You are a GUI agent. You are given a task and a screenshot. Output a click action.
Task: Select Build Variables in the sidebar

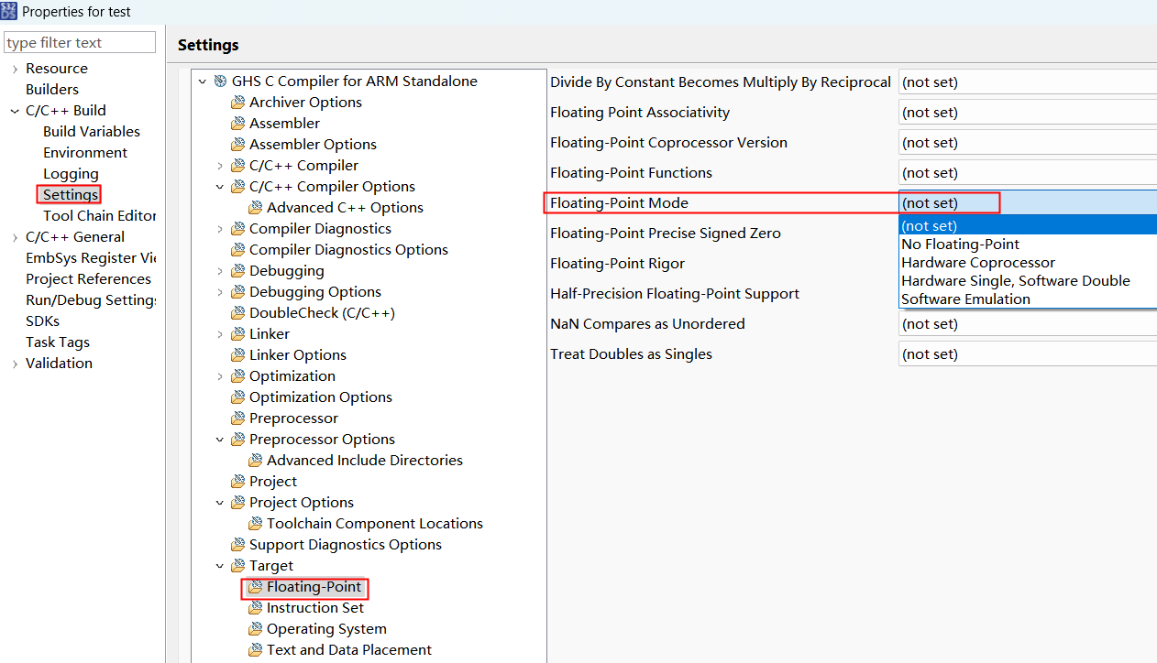pos(91,132)
